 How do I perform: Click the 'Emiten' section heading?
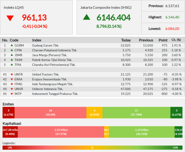(x=8, y=104)
